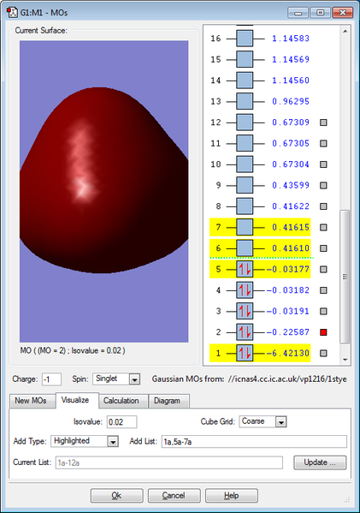
Task: Click the G1:M1 MOs window title icon
Action: pos(13,13)
